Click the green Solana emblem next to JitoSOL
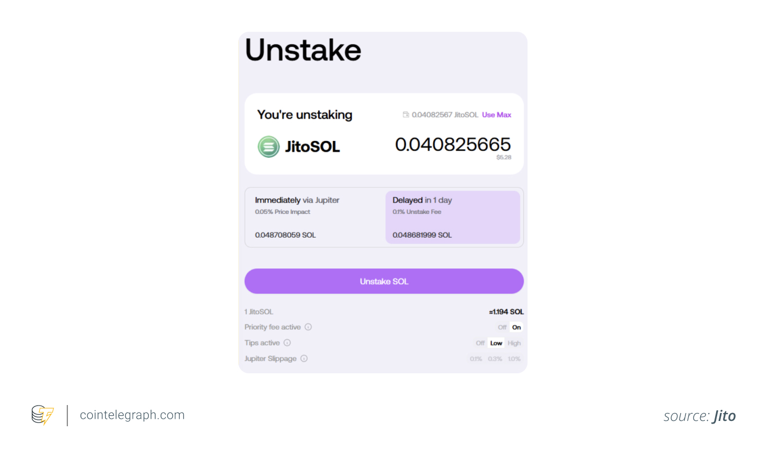768x458 pixels. click(269, 147)
